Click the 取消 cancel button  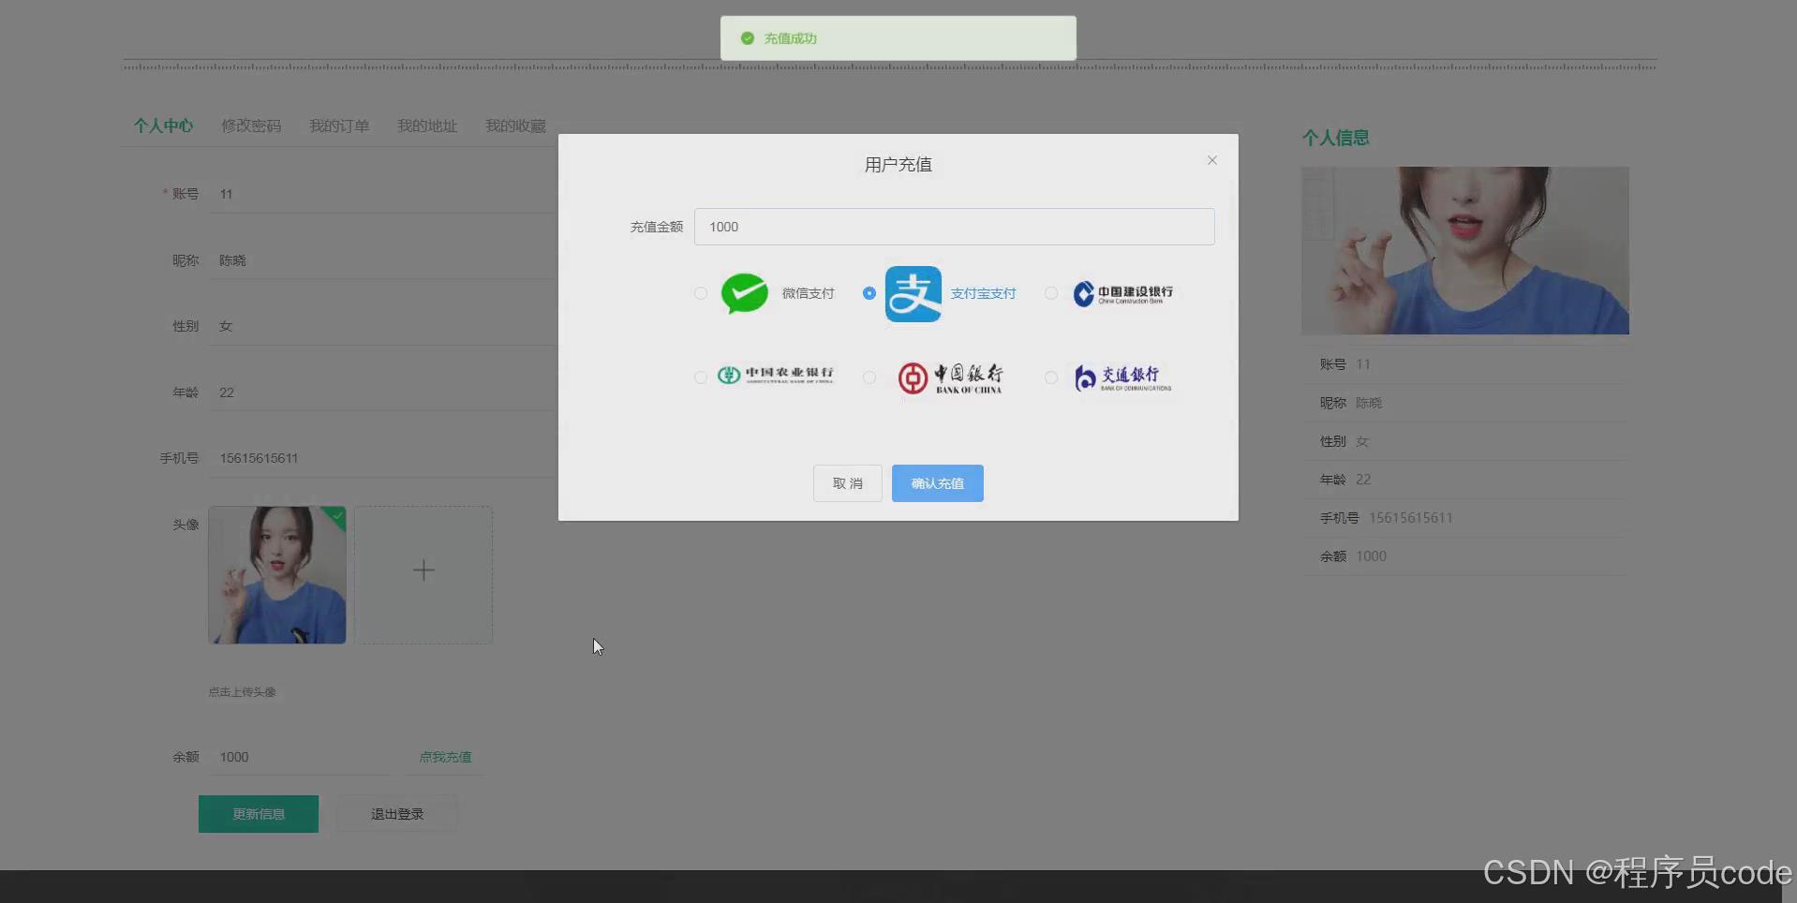pos(846,483)
